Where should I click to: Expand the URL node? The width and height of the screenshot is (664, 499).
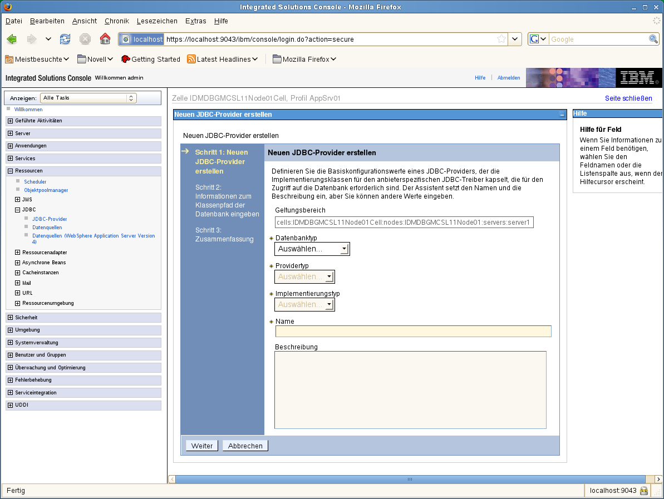tap(17, 293)
